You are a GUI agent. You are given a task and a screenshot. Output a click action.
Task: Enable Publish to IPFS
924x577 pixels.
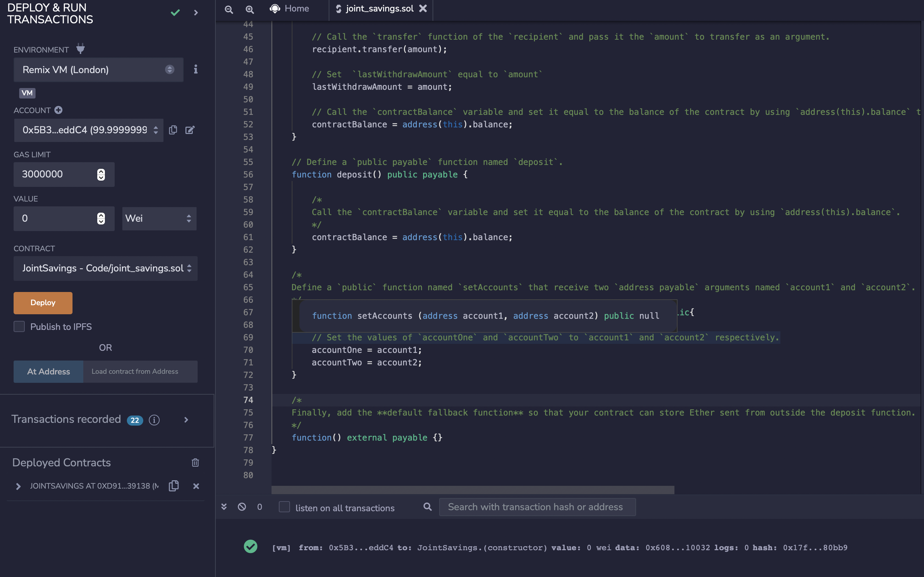(19, 326)
